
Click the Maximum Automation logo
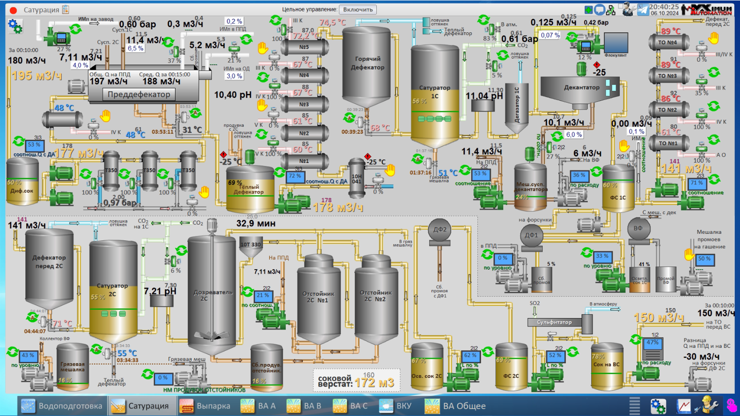(707, 9)
